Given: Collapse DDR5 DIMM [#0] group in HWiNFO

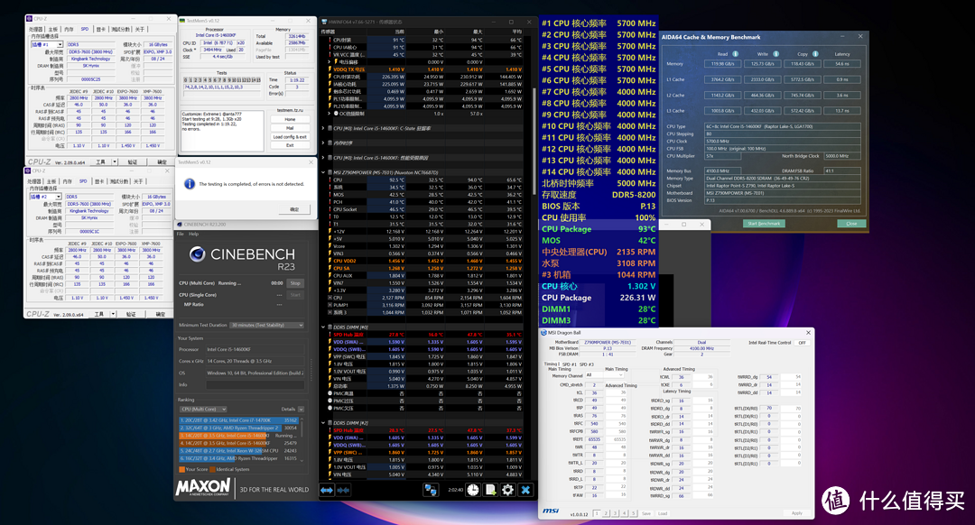Looking at the screenshot, I should pos(322,327).
